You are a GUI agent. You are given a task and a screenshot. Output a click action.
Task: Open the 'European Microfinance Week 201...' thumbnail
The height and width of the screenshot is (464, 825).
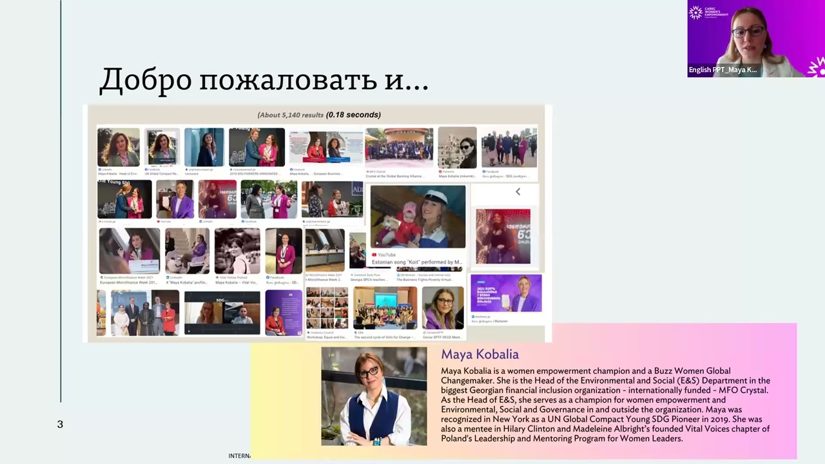[130, 251]
